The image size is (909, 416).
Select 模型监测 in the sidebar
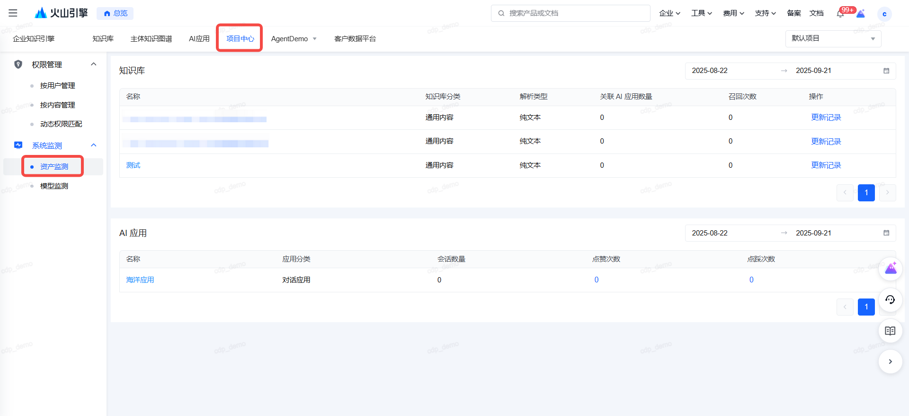point(54,186)
